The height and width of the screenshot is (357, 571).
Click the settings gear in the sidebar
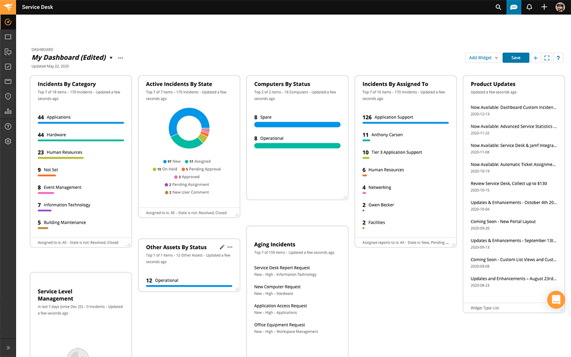coord(8,141)
